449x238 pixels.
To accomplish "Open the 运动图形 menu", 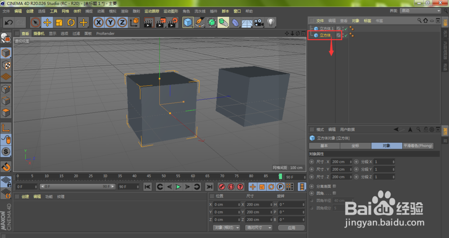I will 171,11.
